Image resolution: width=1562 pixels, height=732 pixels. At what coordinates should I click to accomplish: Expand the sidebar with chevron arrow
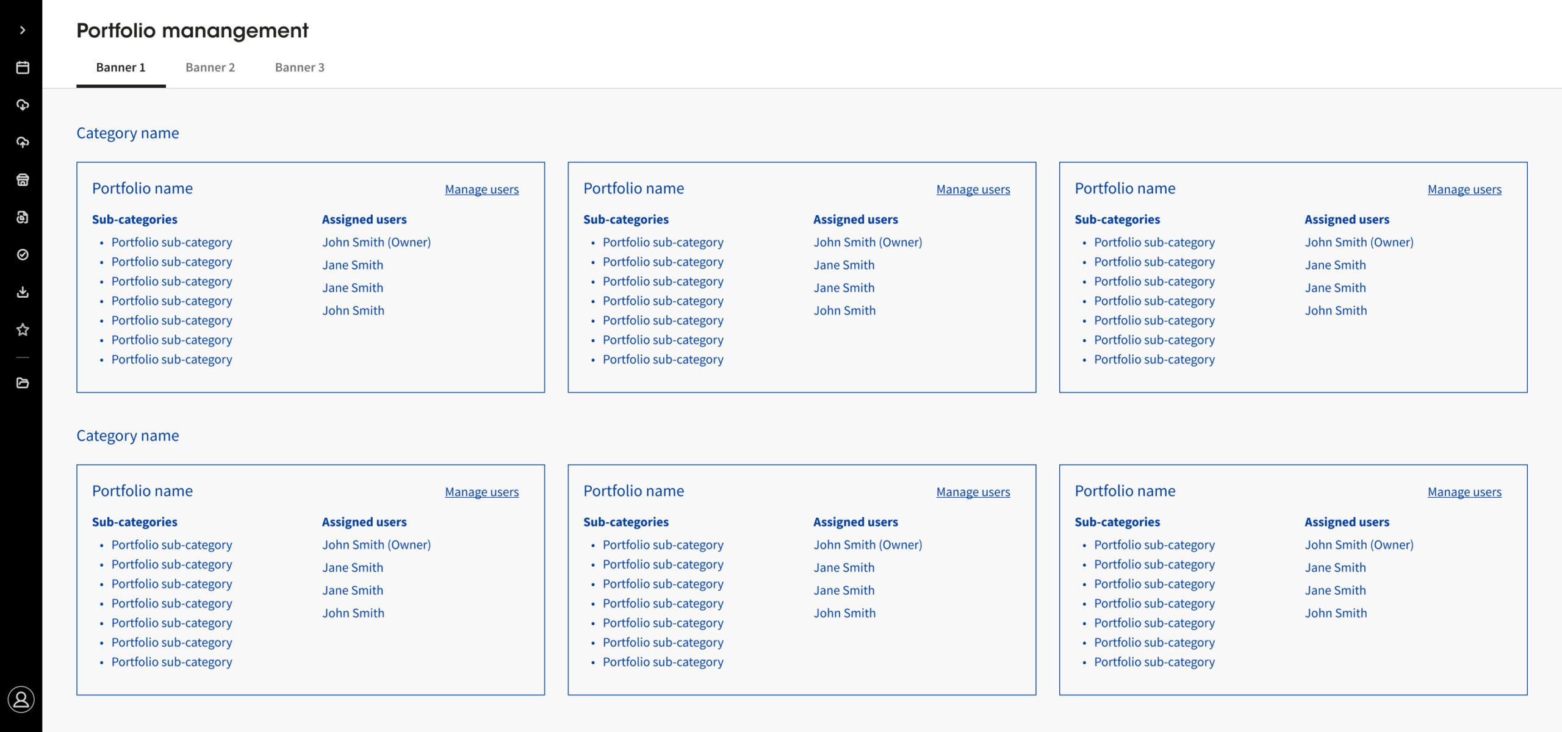(x=23, y=30)
